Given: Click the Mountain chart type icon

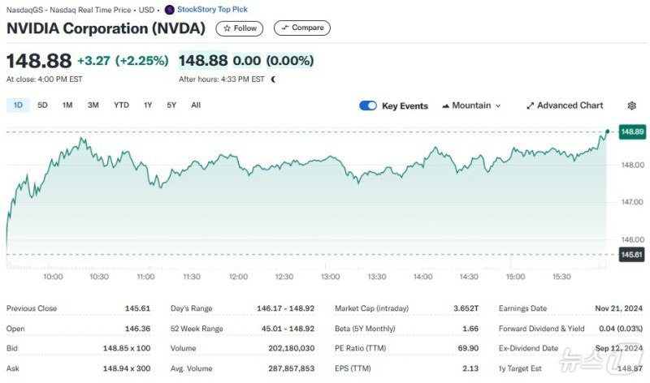Looking at the screenshot, I should click(x=445, y=106).
